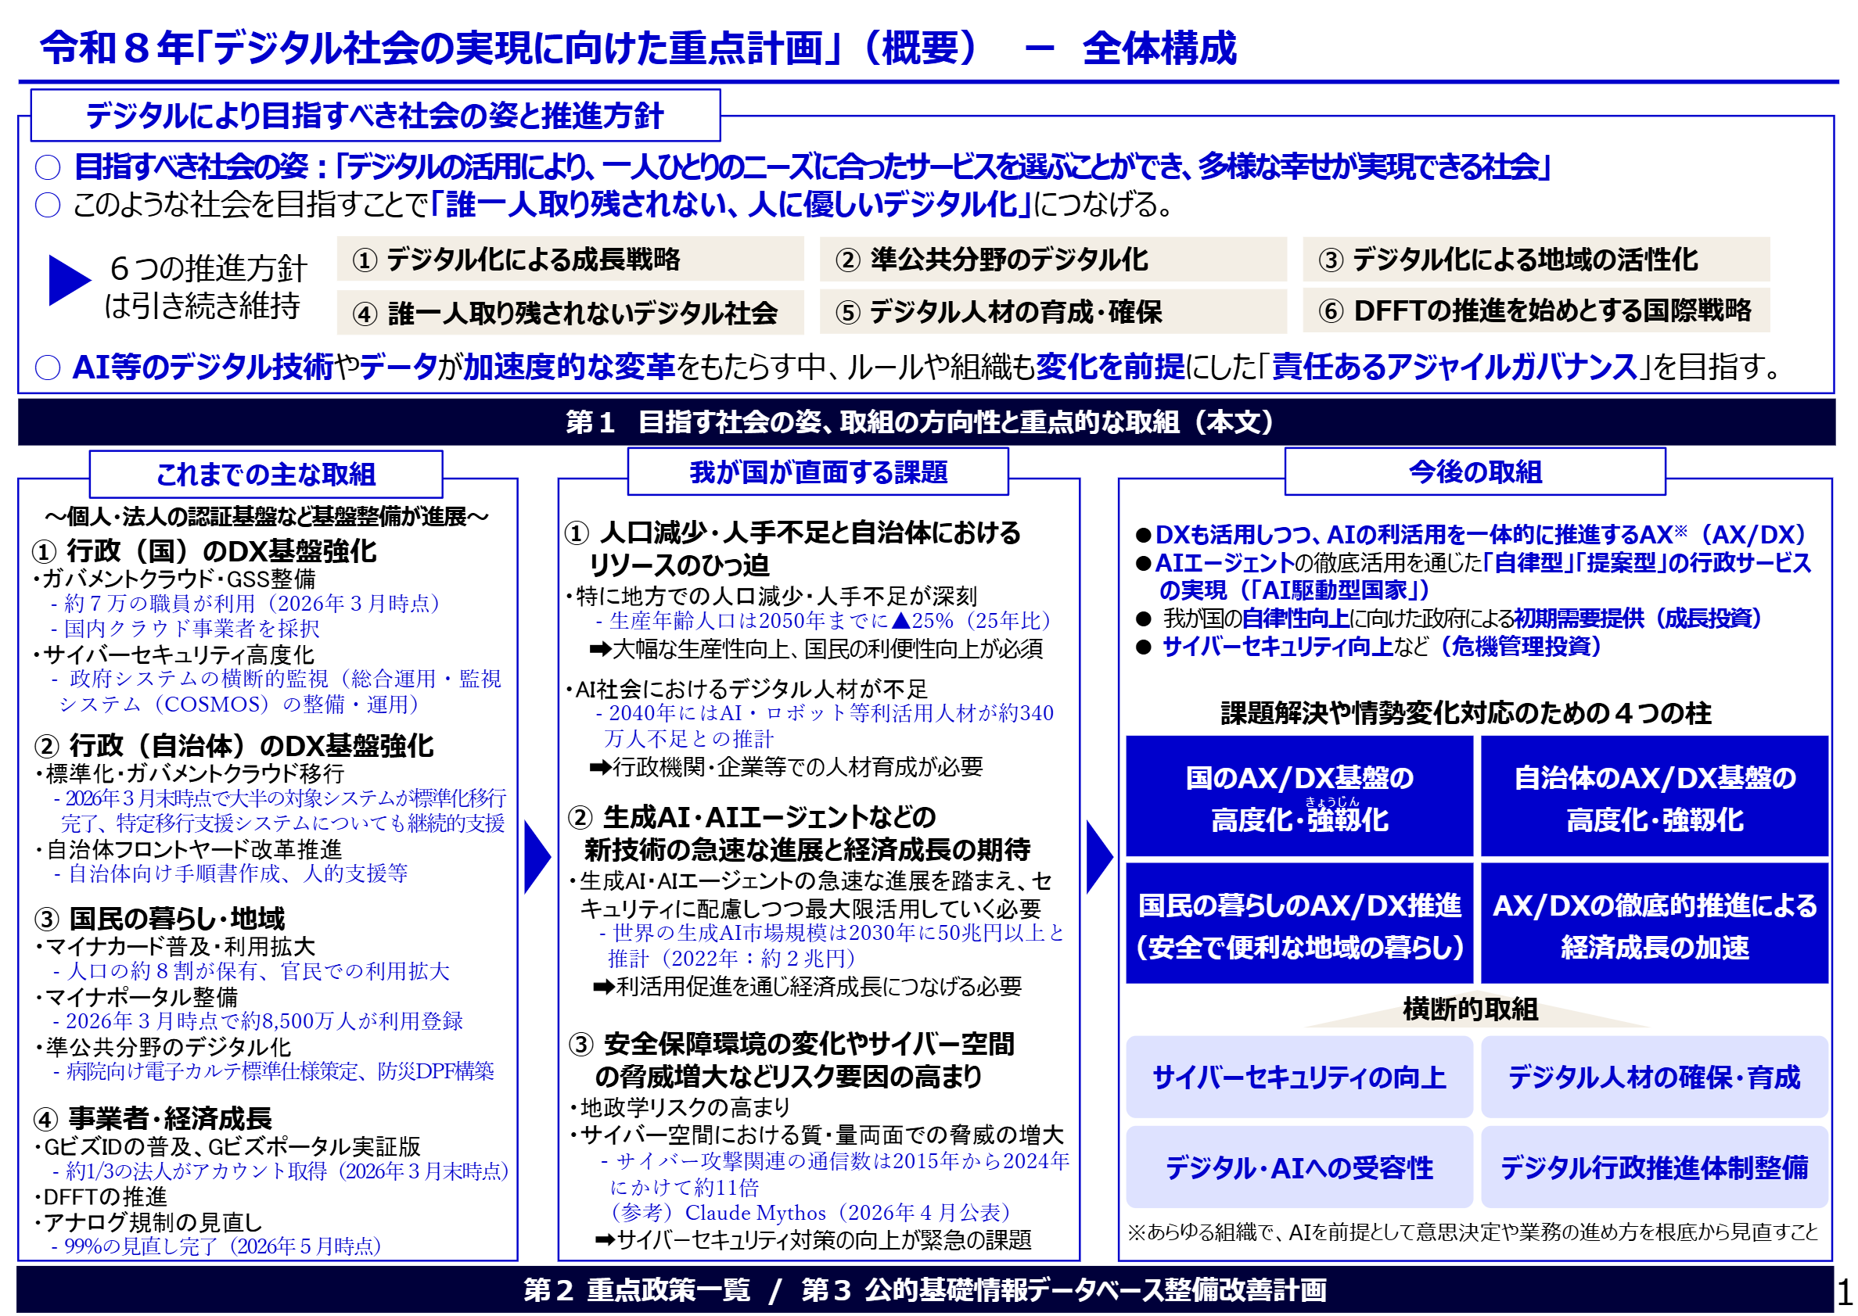Click label '横断的取組'
This screenshot has width=1858, height=1316.
click(x=1471, y=1009)
